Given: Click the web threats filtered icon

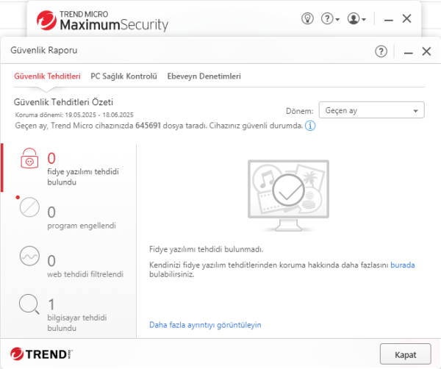Looking at the screenshot, I should click(29, 257).
